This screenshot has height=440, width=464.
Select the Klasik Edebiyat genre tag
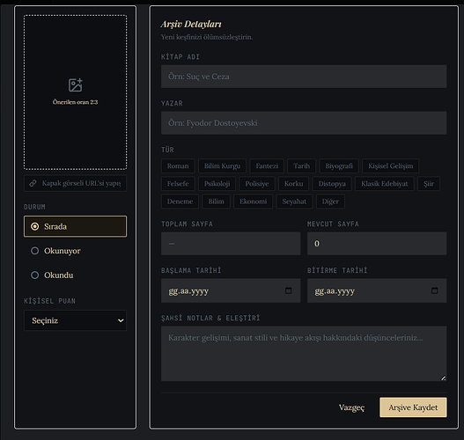(x=385, y=184)
